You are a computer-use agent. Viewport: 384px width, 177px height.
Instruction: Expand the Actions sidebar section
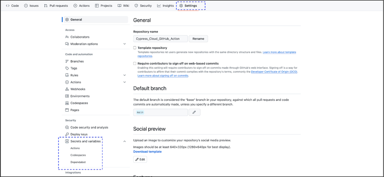[124, 82]
